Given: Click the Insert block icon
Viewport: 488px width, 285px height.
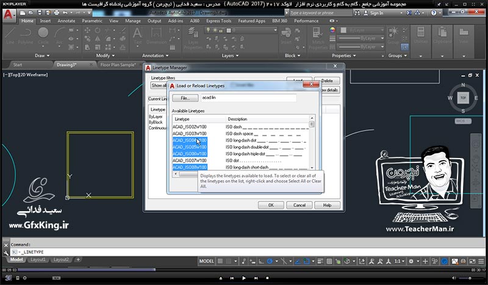Looking at the screenshot, I should click(285, 36).
